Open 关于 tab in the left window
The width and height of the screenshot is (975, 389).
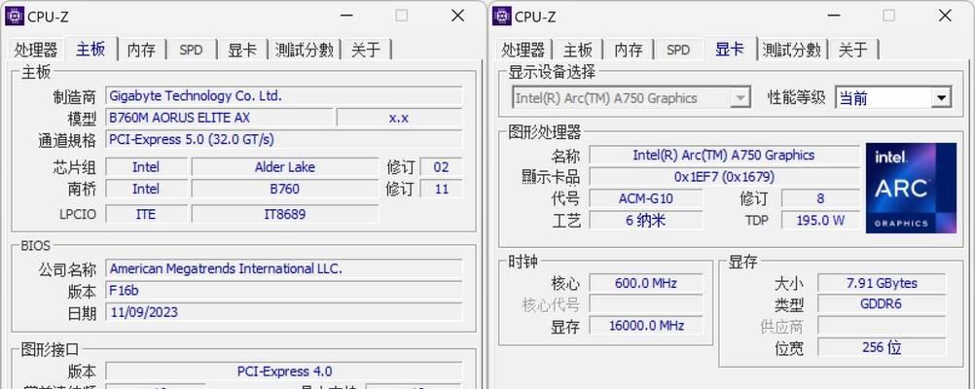366,50
